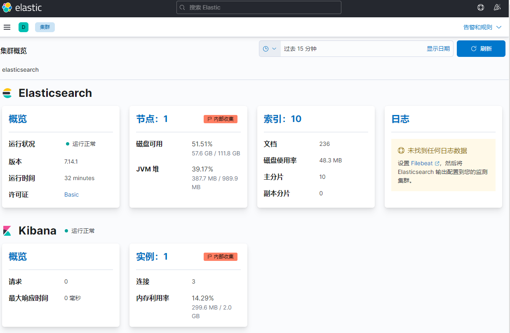
Task: Click the green D space avatar
Action: coord(24,27)
